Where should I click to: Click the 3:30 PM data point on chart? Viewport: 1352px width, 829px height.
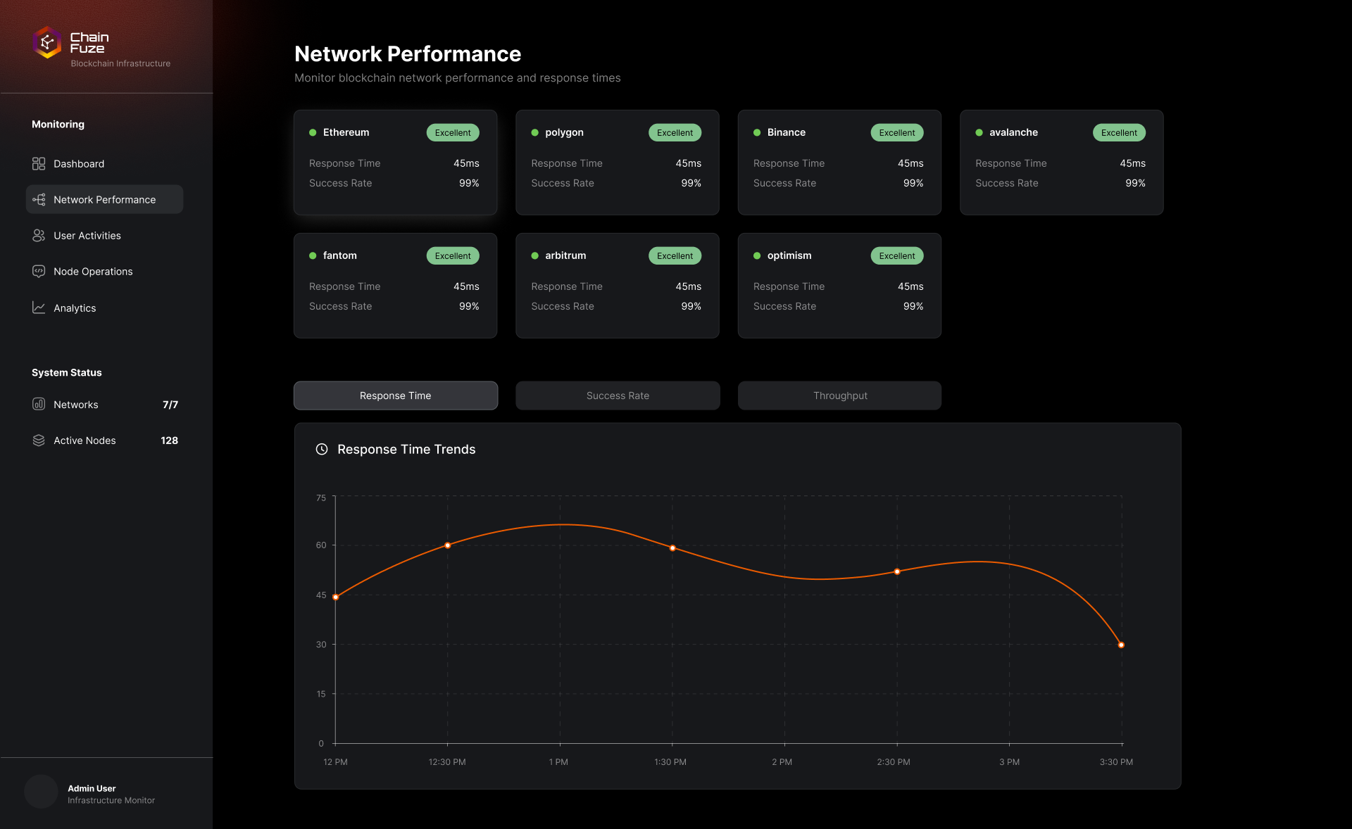pos(1121,645)
